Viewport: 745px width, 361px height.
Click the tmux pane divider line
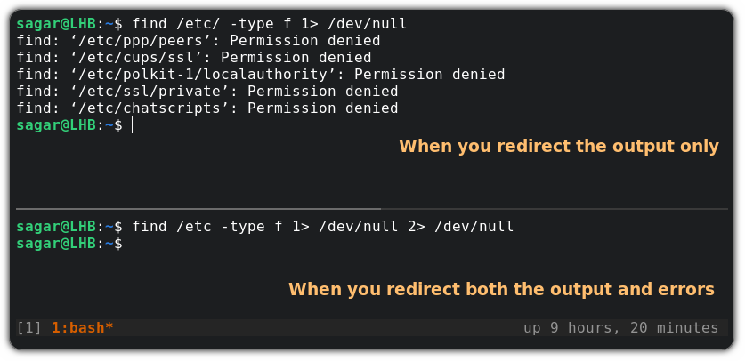(372, 209)
